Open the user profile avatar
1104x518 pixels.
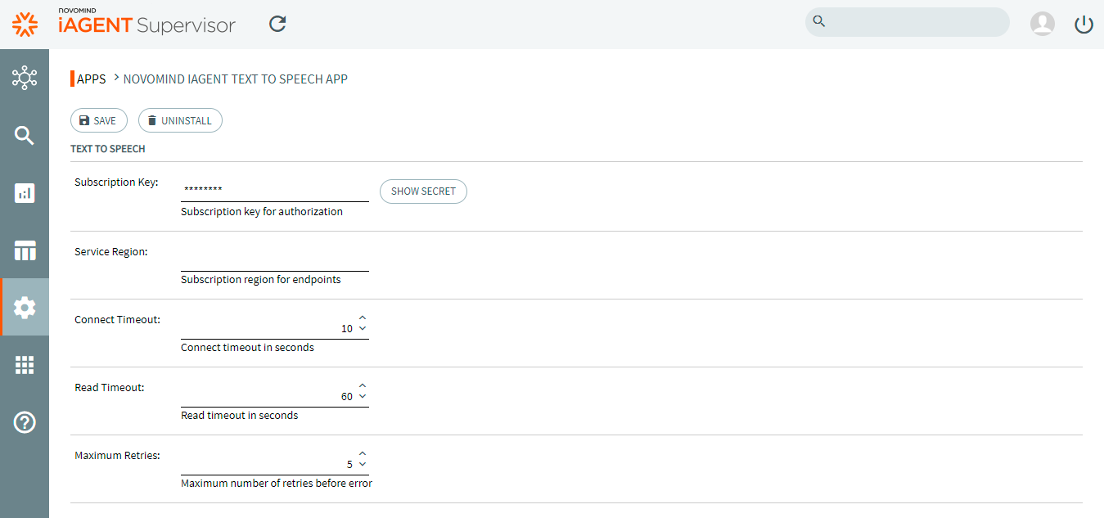click(1042, 24)
